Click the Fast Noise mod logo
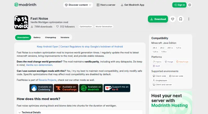The height and width of the screenshot is (114, 208). pos(21,22)
